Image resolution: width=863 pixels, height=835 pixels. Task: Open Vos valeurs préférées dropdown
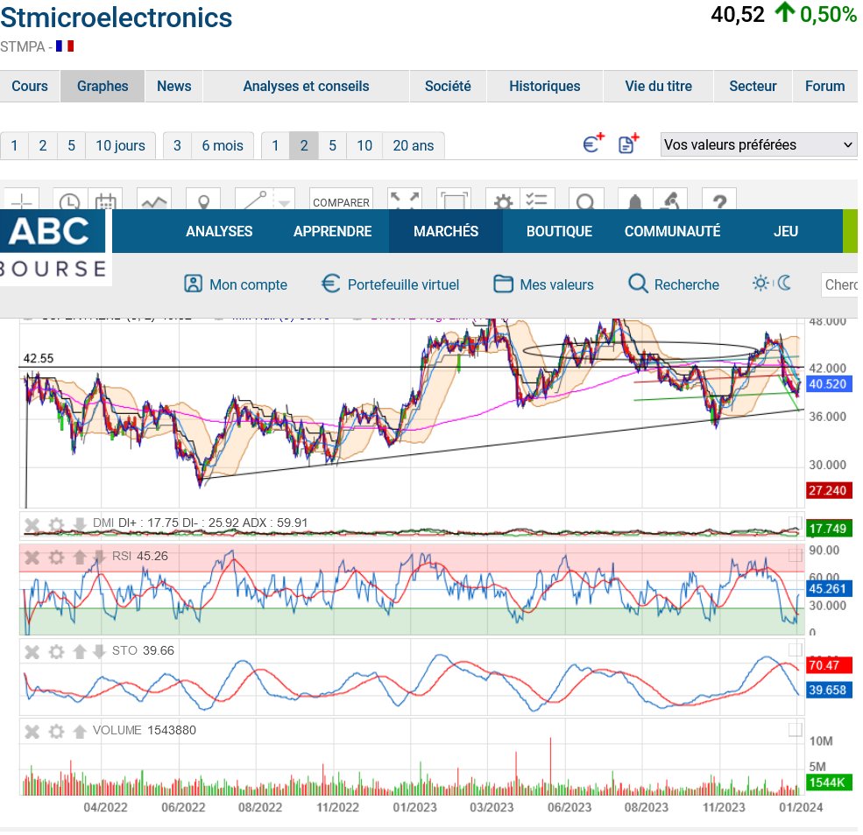[759, 144]
